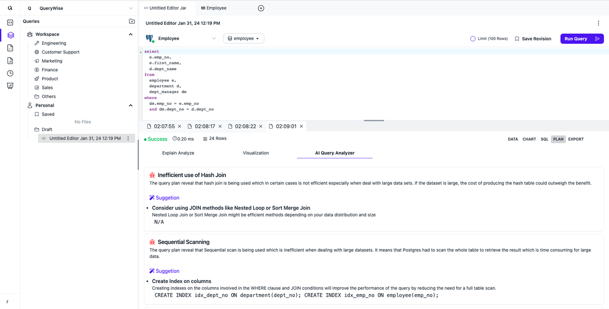609x309 pixels.
Task: Click the Run Query button
Action: [x=582, y=39]
